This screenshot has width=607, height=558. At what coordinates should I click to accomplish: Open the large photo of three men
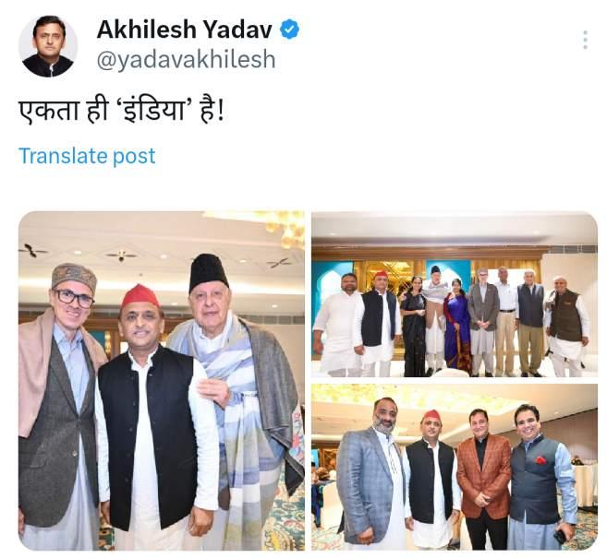click(162, 380)
